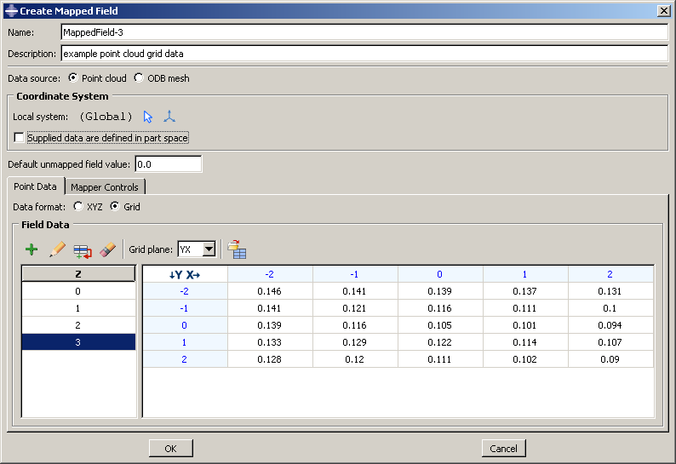The height and width of the screenshot is (464, 676).
Task: Click cell value 0.101
Action: (x=524, y=325)
